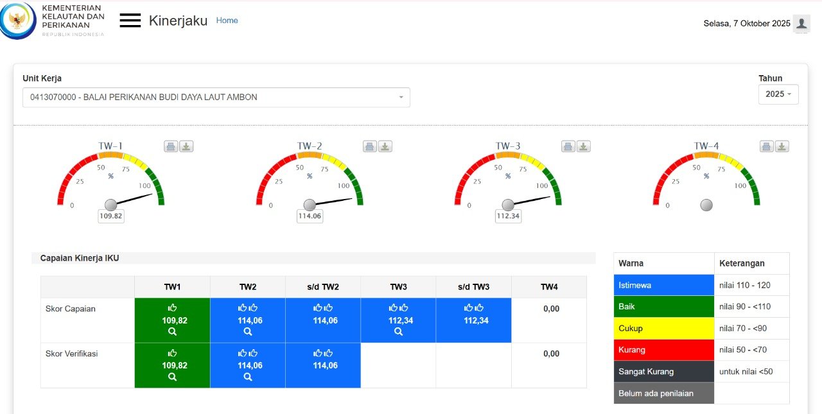Click the print icon for TW-1 gauge

coord(171,146)
